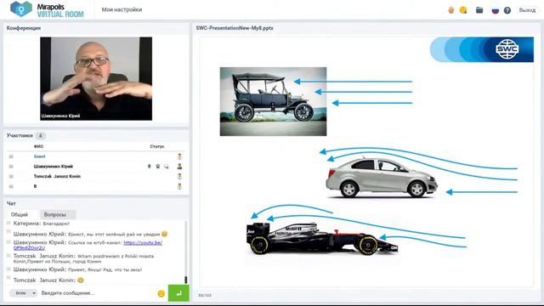The image size is (544, 306).
Task: Open the emoji picker in message box
Action: click(x=161, y=293)
